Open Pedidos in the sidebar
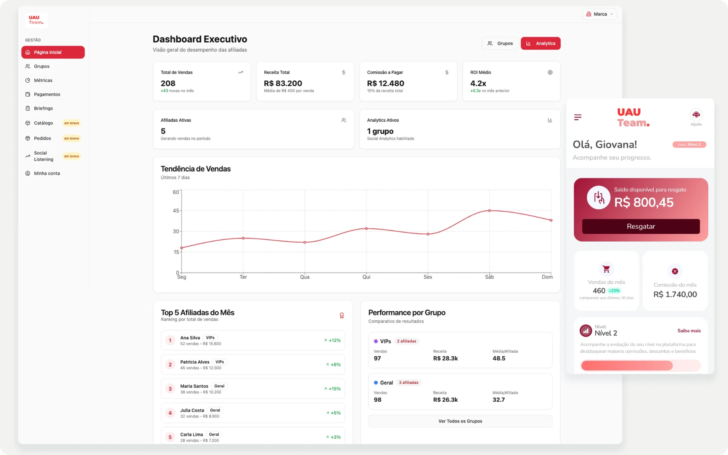Image resolution: width=728 pixels, height=455 pixels. point(53,138)
